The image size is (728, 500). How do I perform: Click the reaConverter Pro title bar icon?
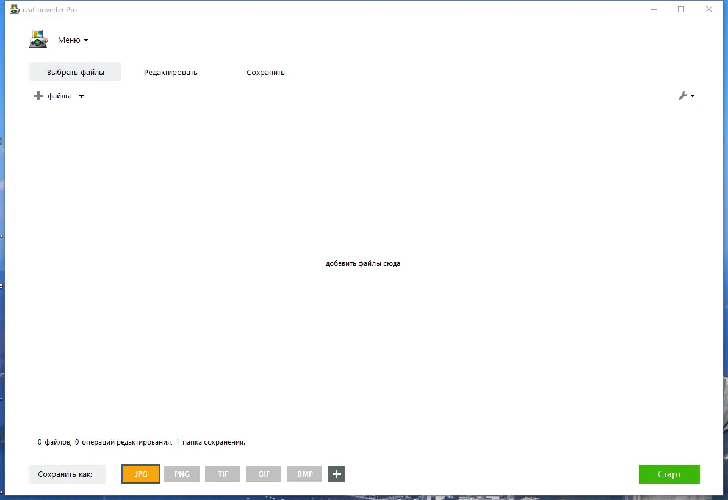point(15,9)
